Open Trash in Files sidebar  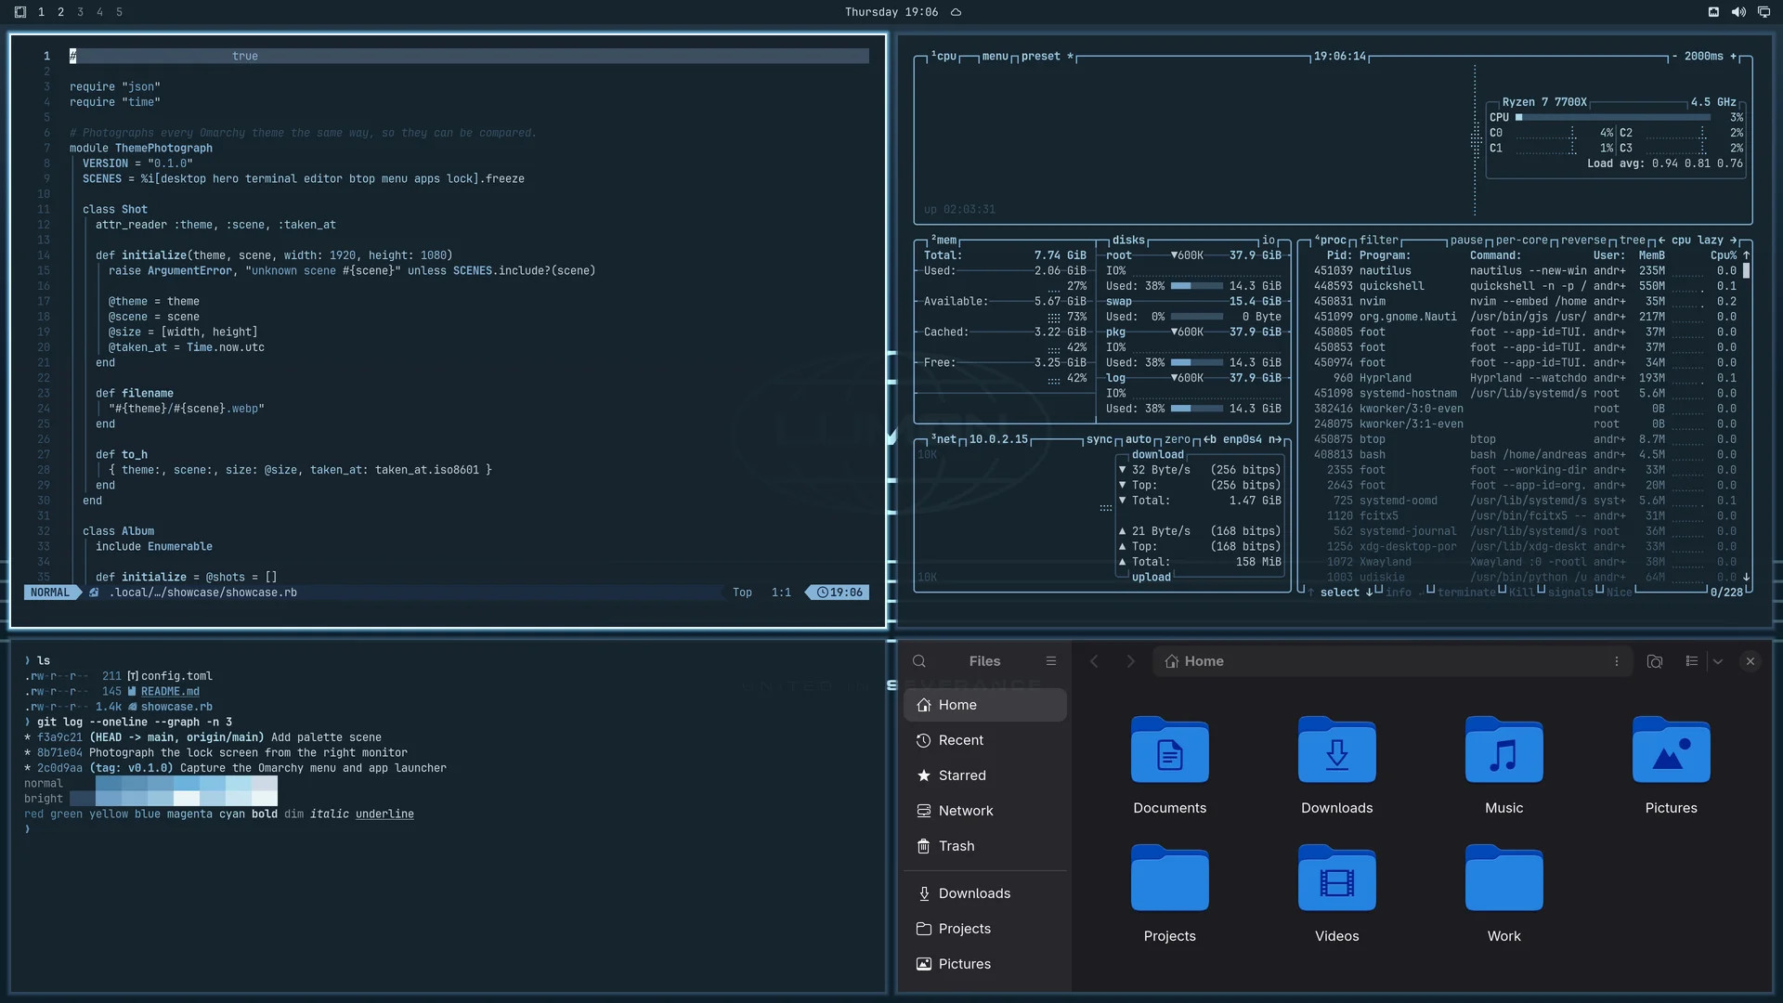(x=985, y=846)
